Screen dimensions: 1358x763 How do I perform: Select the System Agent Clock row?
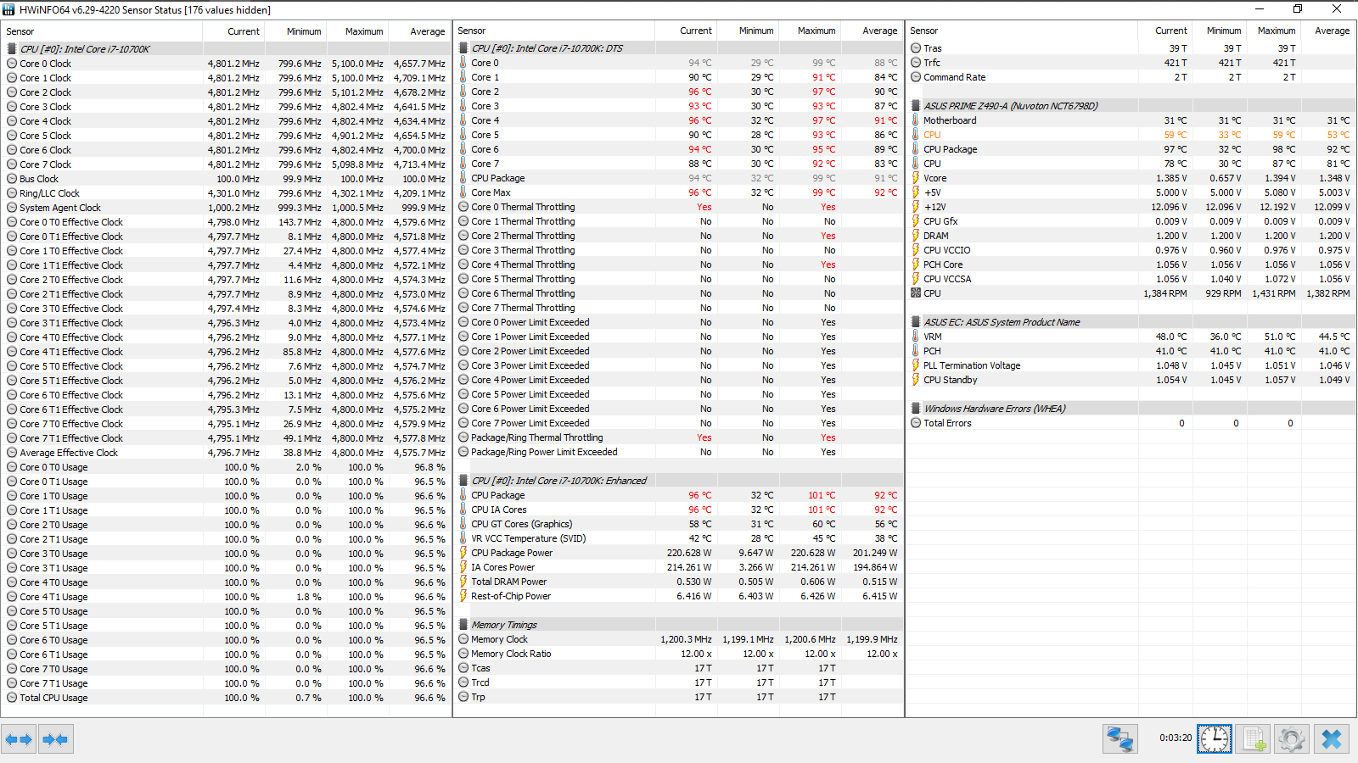(227, 208)
